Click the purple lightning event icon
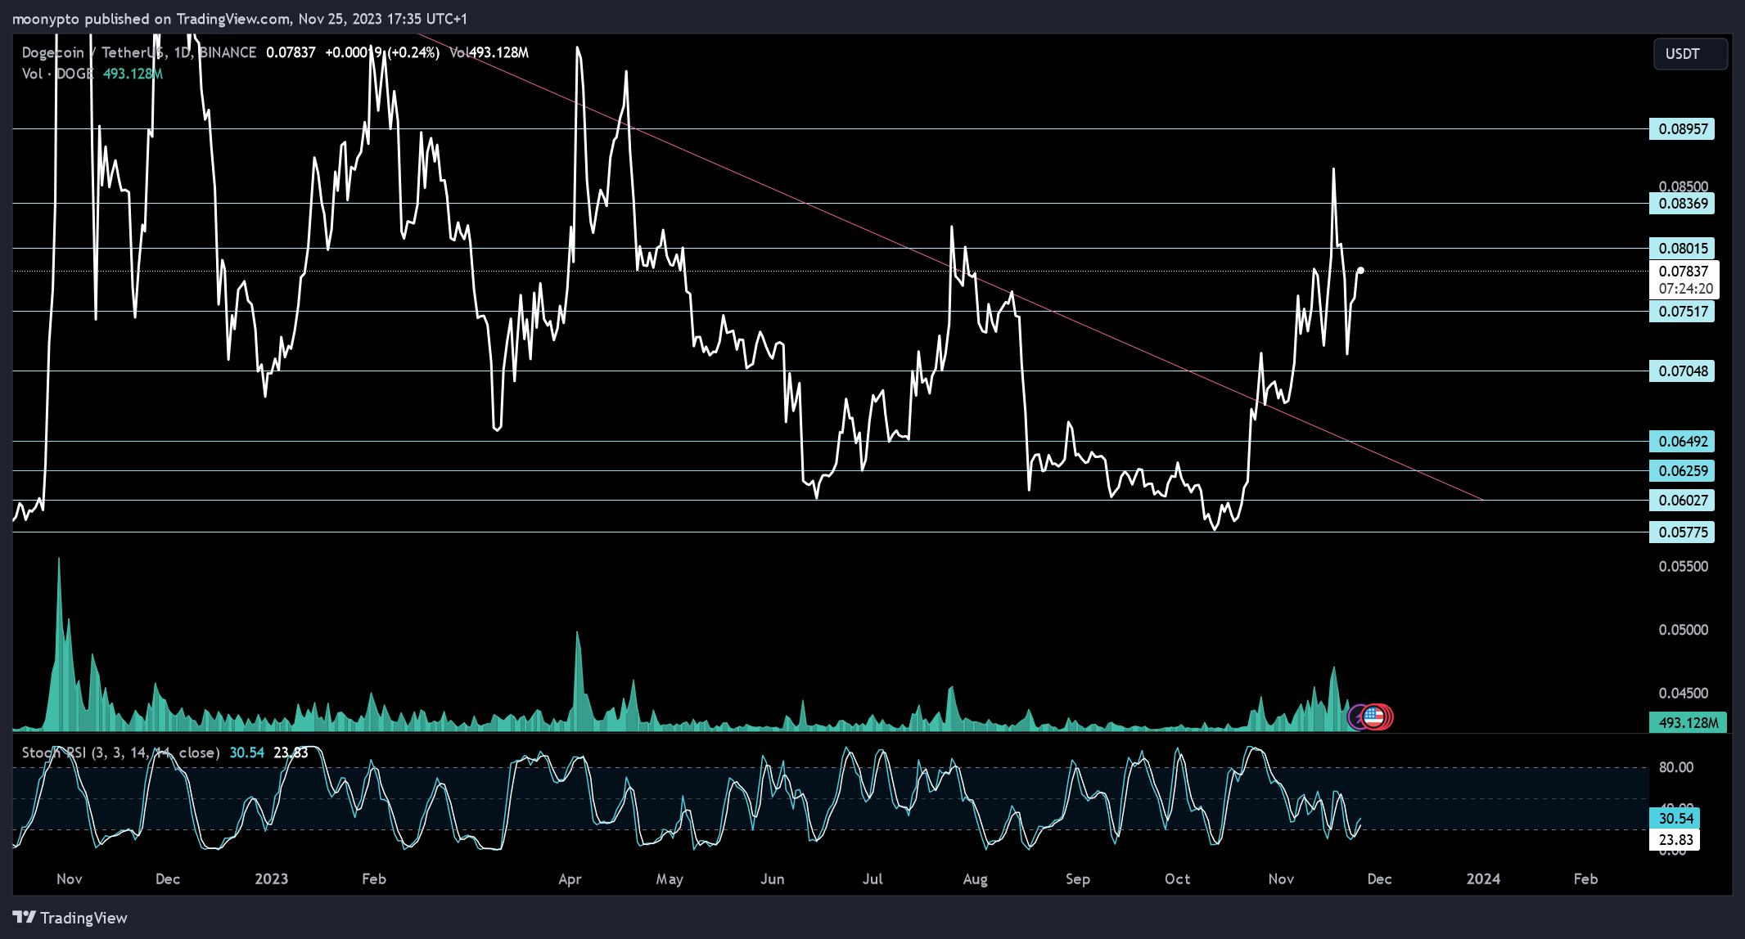 click(x=1356, y=717)
